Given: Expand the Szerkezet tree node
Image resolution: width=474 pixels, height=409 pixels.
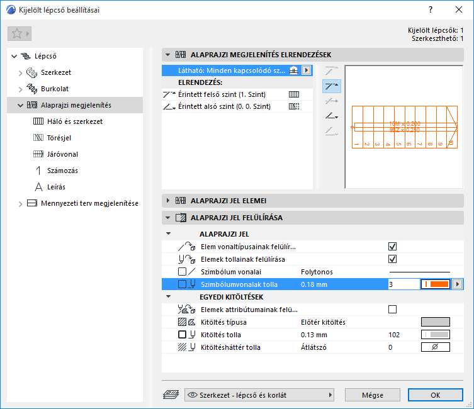Looking at the screenshot, I should click(x=20, y=73).
